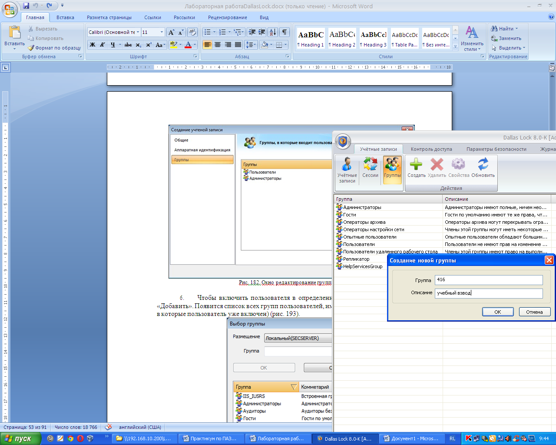Image resolution: width=556 pixels, height=445 pixels.
Task: Click the Свойства gear icon
Action: click(x=459, y=168)
